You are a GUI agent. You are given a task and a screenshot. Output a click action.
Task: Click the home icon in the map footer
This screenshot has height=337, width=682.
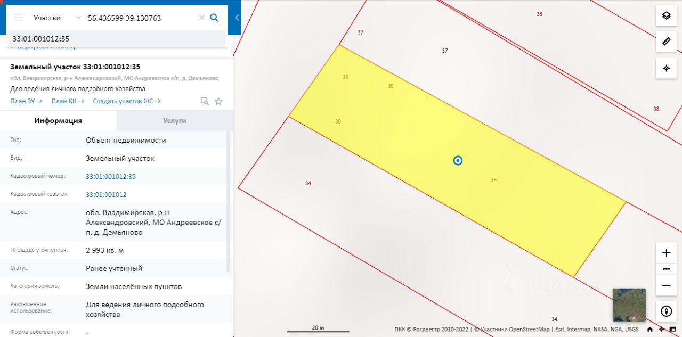pos(650,329)
